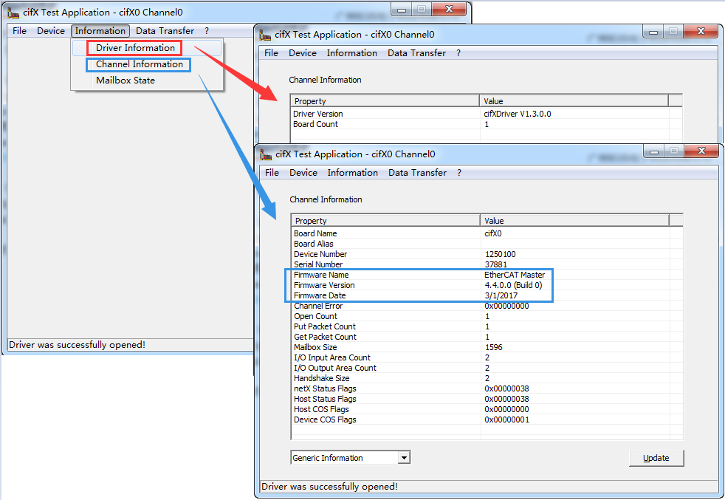
Task: Open the ? help menu in left window
Action: coord(207,31)
